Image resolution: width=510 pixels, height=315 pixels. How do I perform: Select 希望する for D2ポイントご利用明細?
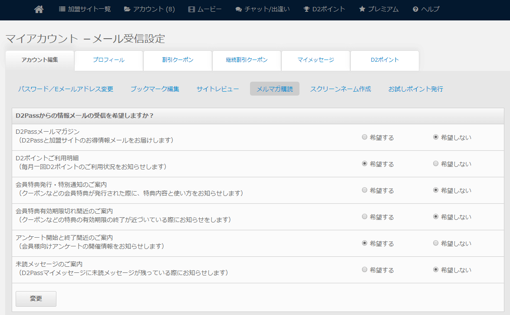[x=365, y=163]
